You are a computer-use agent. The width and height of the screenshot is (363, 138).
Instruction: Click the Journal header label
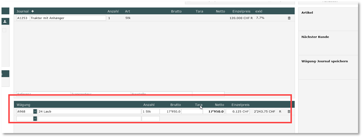click(23, 11)
